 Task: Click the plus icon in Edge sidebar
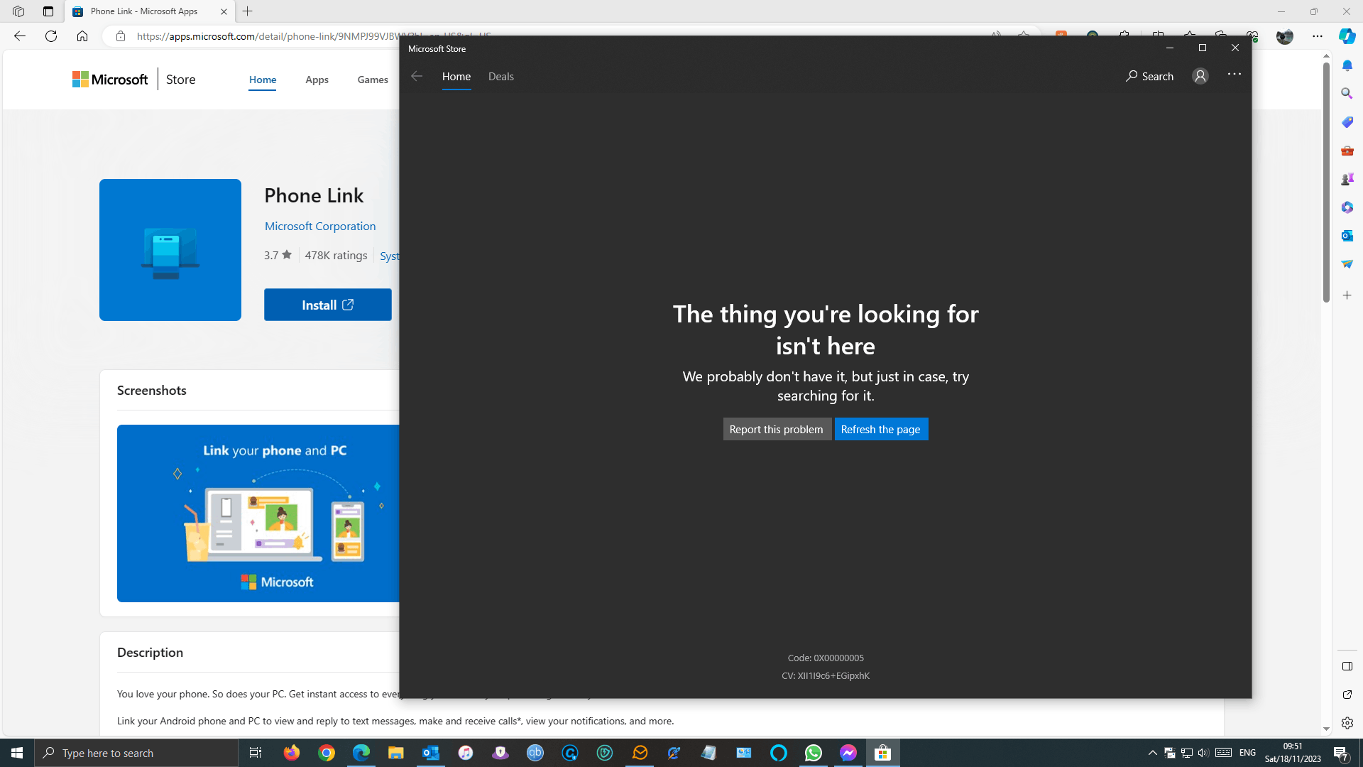point(1347,295)
